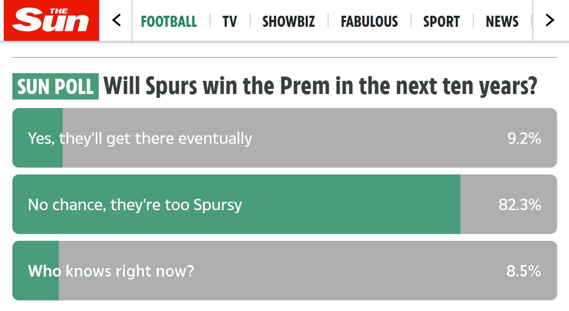Vote "Yes, they'll get there eventually"
This screenshot has width=569, height=311.
click(x=140, y=138)
